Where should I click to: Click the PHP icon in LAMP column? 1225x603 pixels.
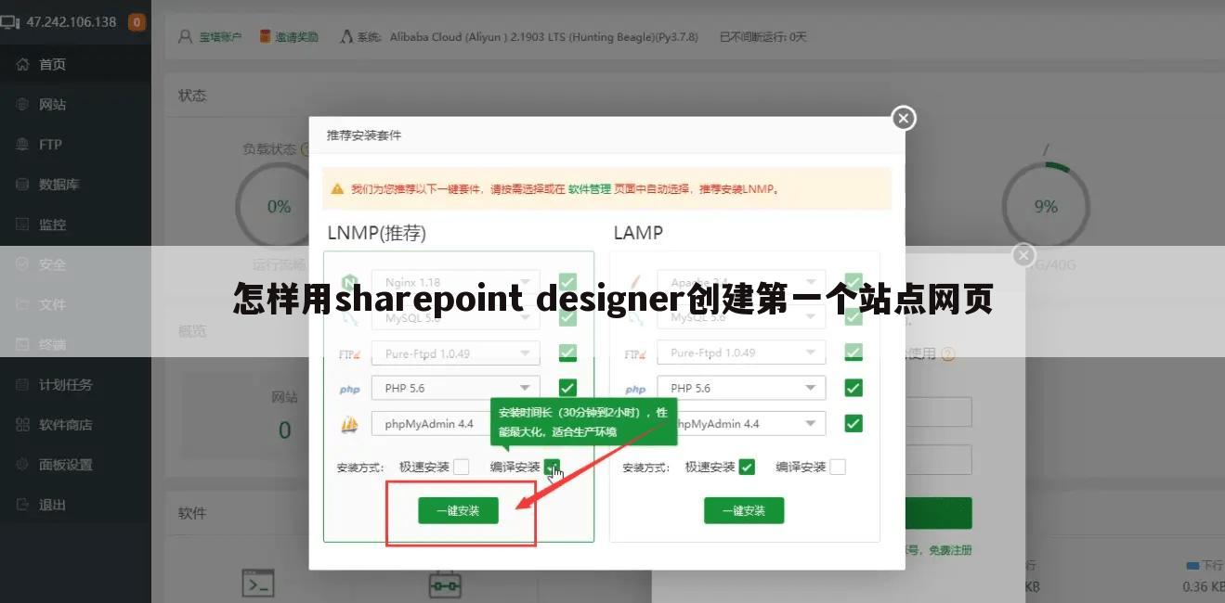(x=635, y=389)
